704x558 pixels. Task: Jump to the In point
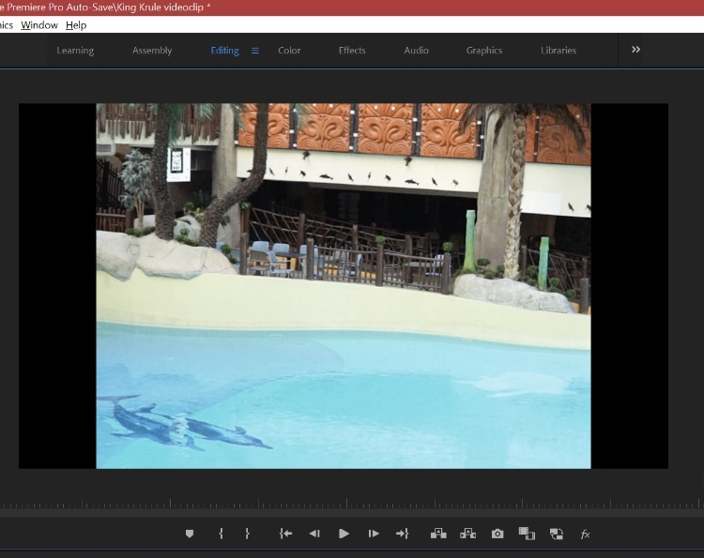285,534
